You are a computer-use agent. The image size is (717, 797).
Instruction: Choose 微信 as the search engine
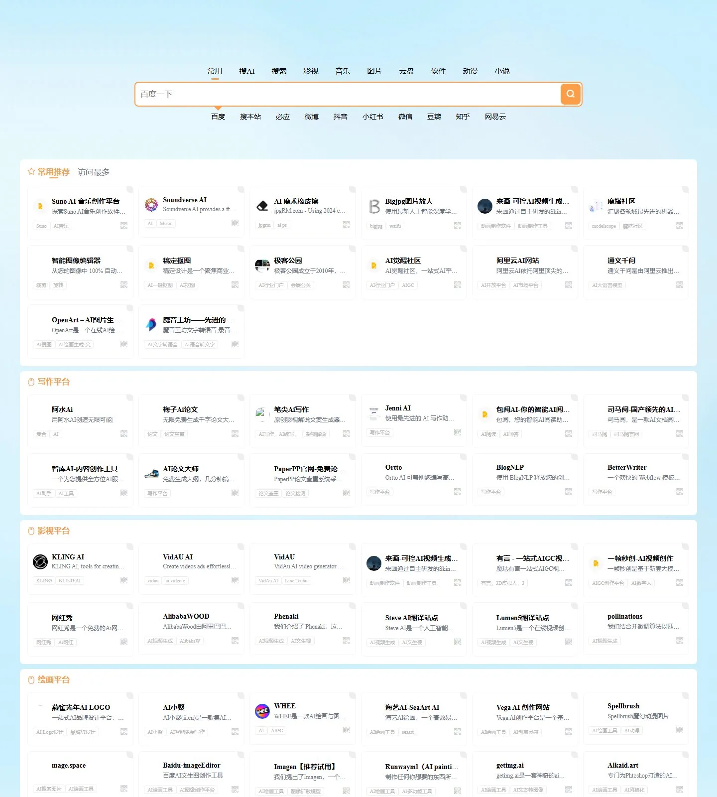405,117
